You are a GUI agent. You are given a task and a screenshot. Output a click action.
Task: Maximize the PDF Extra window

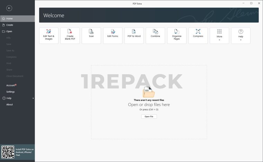pos(251,3)
